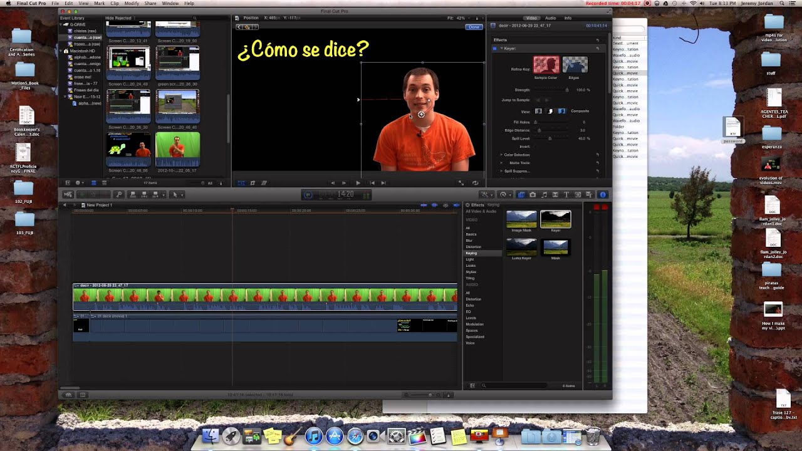This screenshot has height=451, width=802.
Task: Open Safari from the Dock
Action: pyautogui.click(x=355, y=436)
